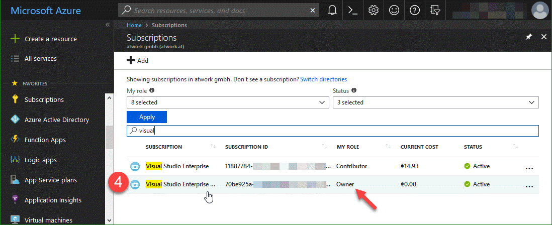
Task: Click the Switch directories link
Action: 324,79
